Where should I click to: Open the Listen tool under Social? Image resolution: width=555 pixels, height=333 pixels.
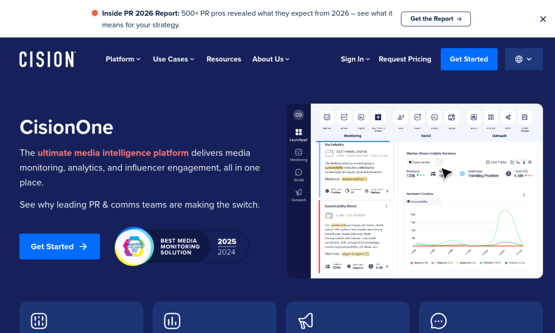tap(400, 117)
